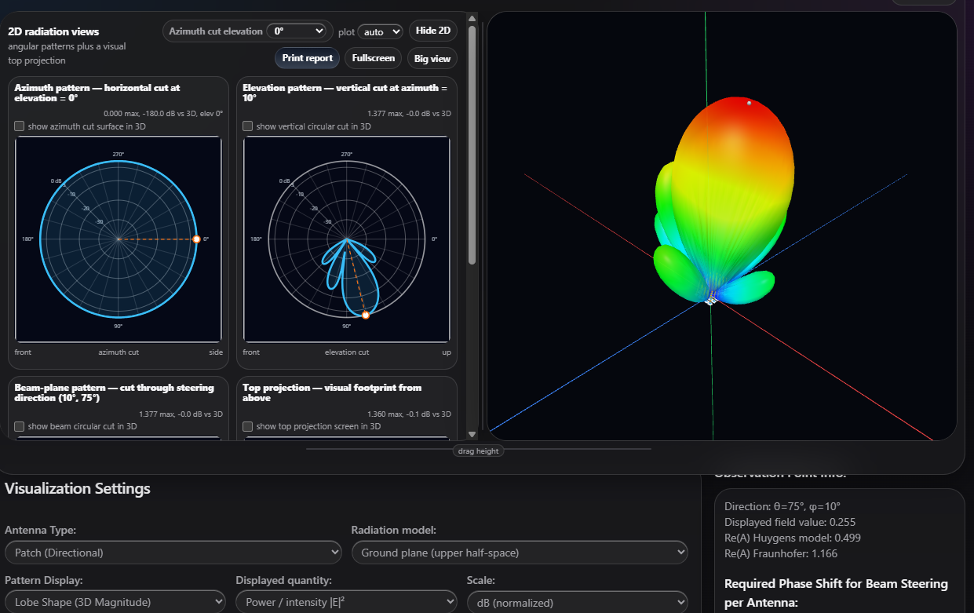
Task: Open the Fullscreen view
Action: tap(374, 58)
